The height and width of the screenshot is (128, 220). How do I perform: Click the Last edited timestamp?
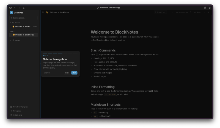(x=182, y=12)
